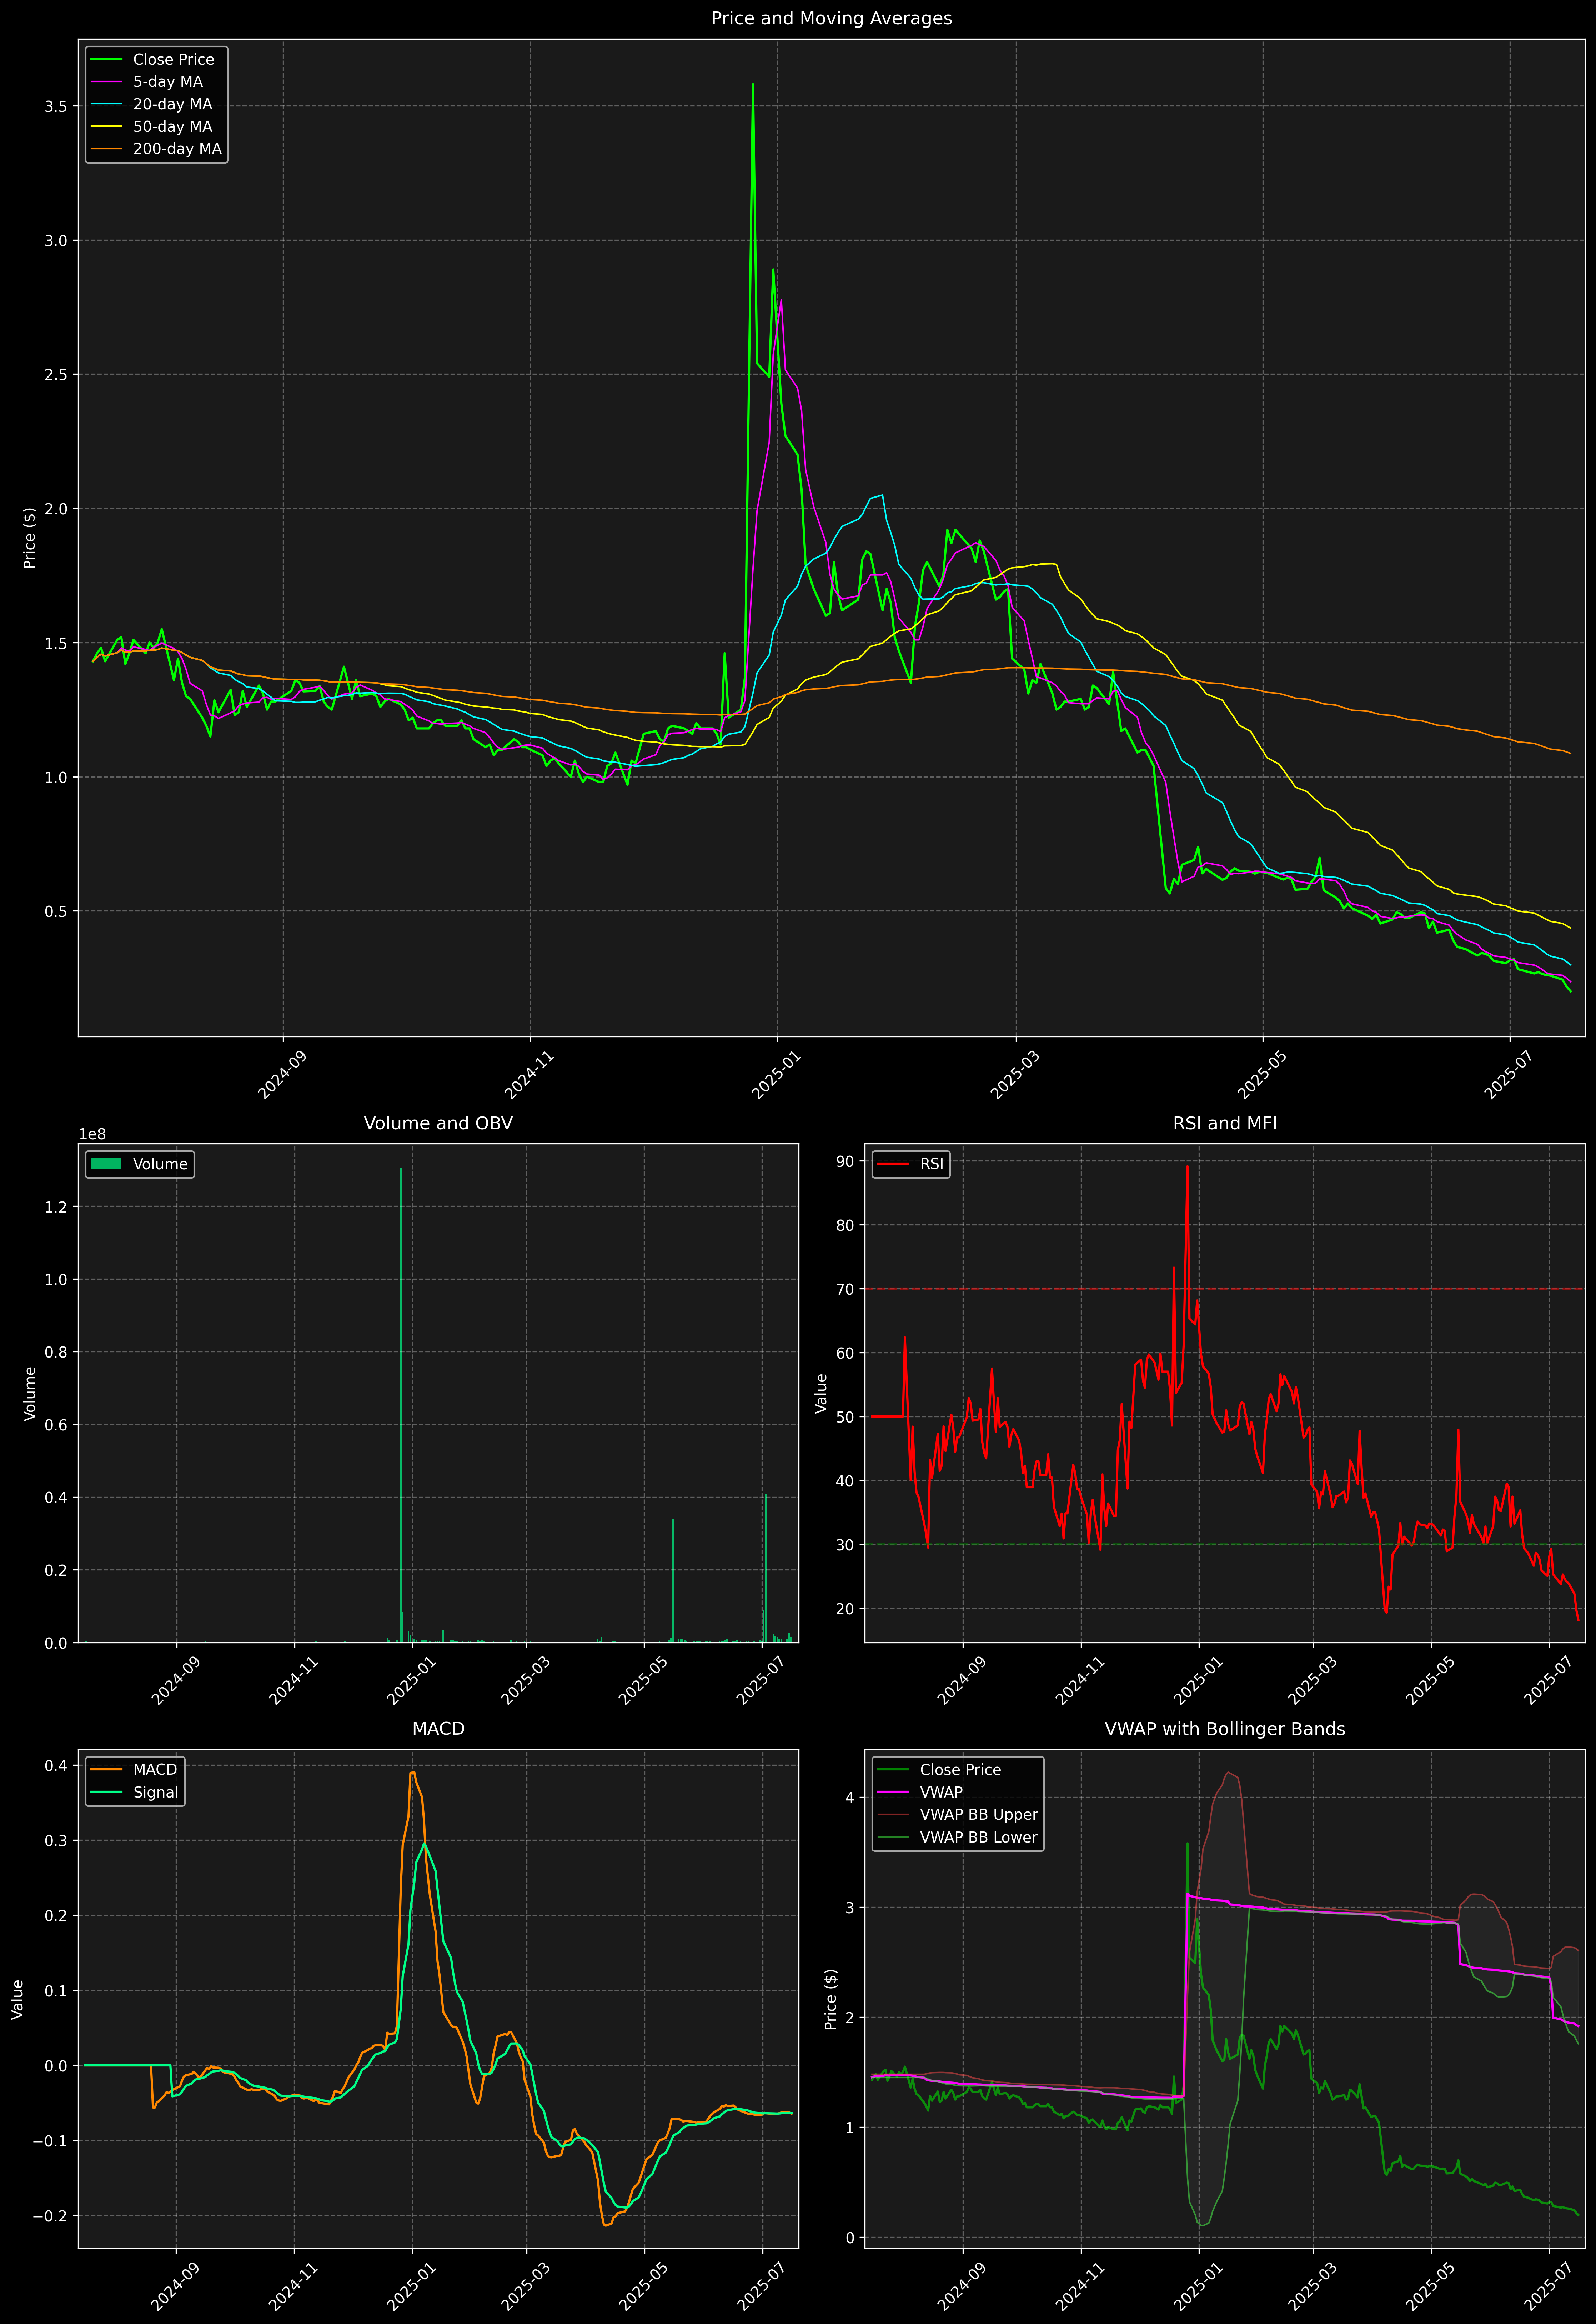Click the "0.8" y-tick on volume chart
This screenshot has width=1596, height=2324.
click(x=56, y=1352)
